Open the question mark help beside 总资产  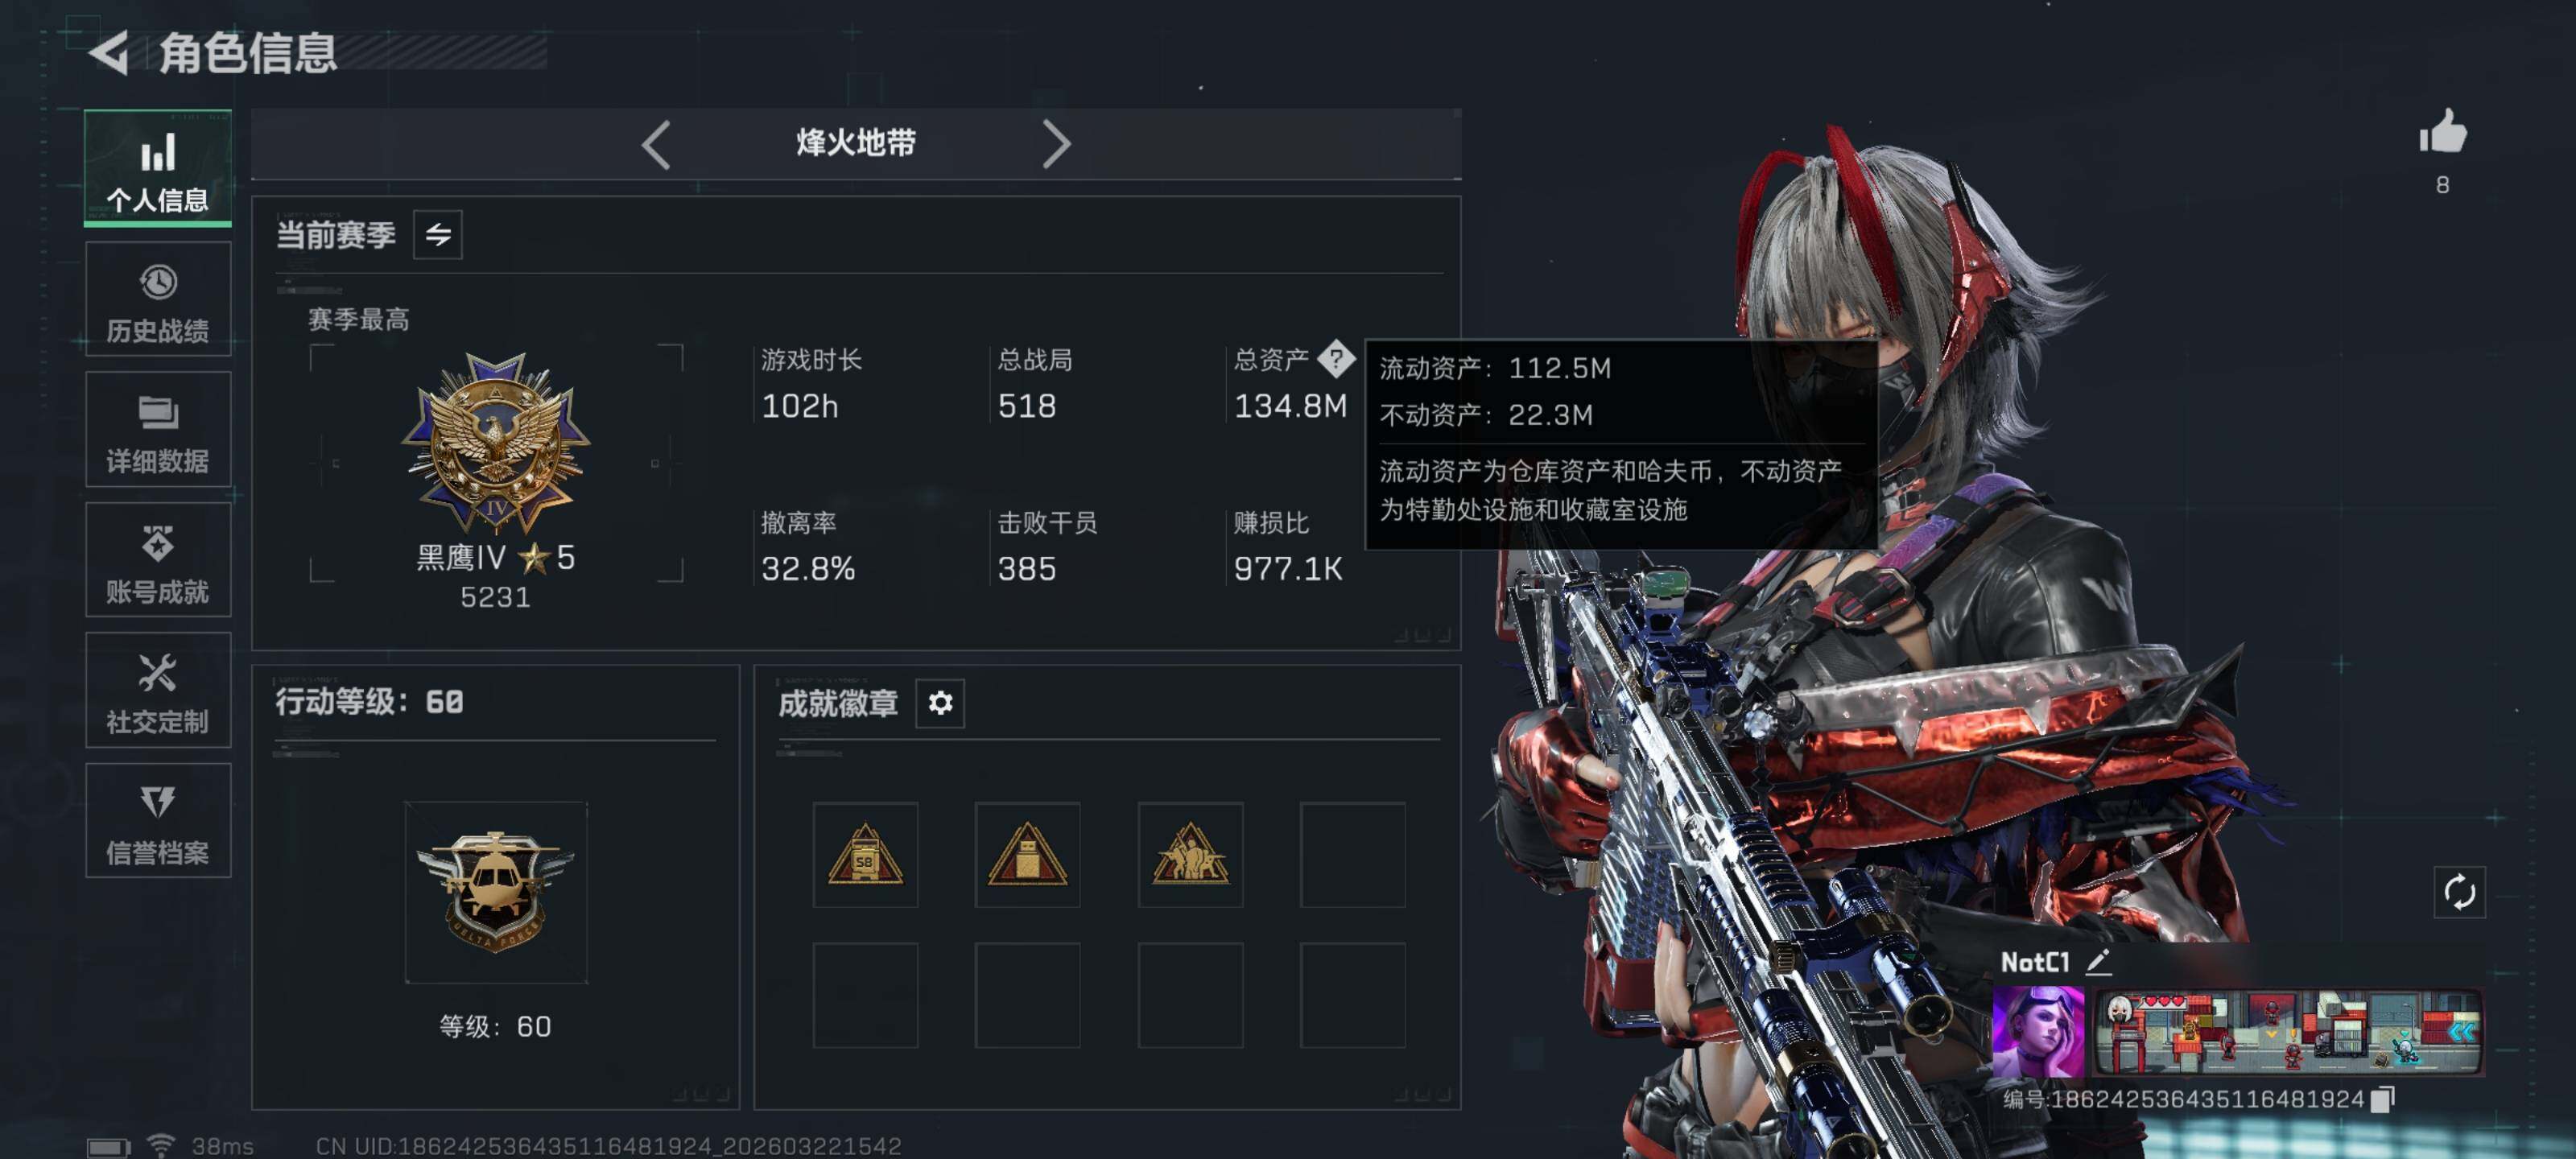[x=1335, y=358]
